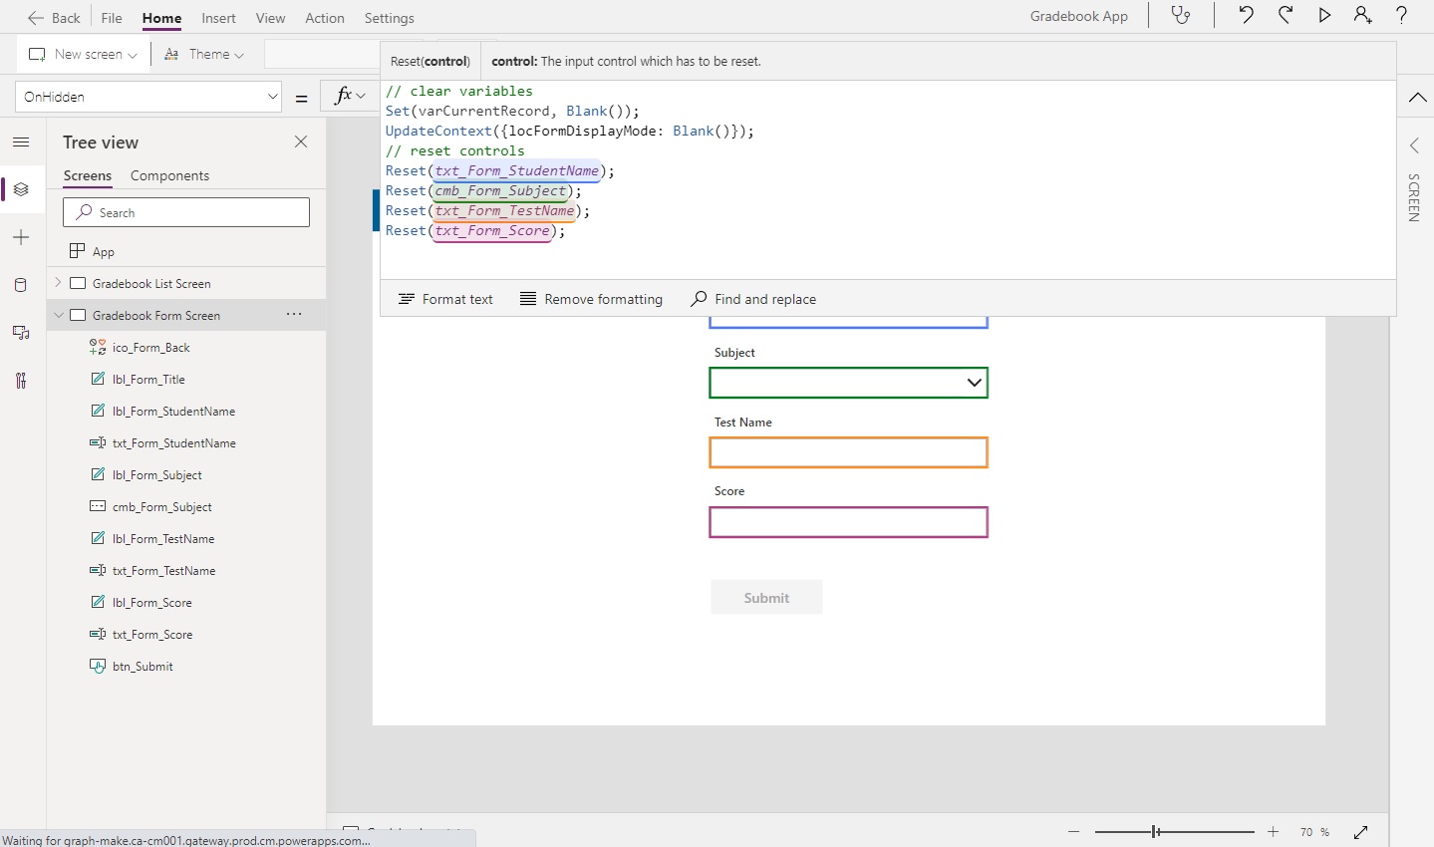Open help with the question mark icon
The image size is (1434, 847).
(x=1402, y=16)
